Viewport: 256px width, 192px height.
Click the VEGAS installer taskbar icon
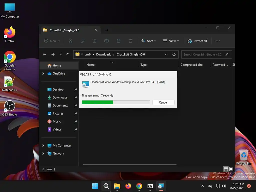pos(161,186)
